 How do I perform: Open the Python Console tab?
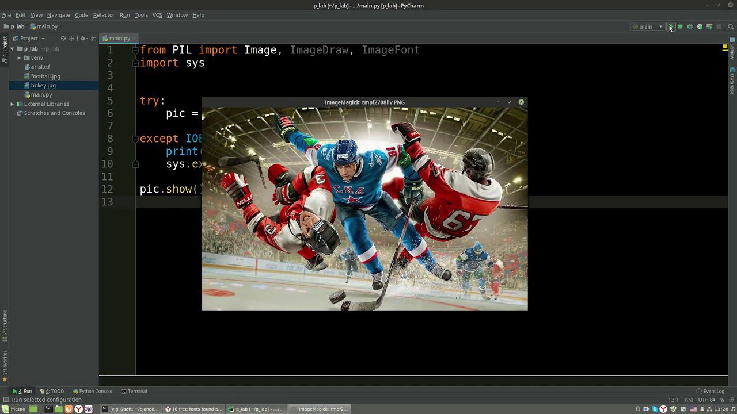point(93,392)
